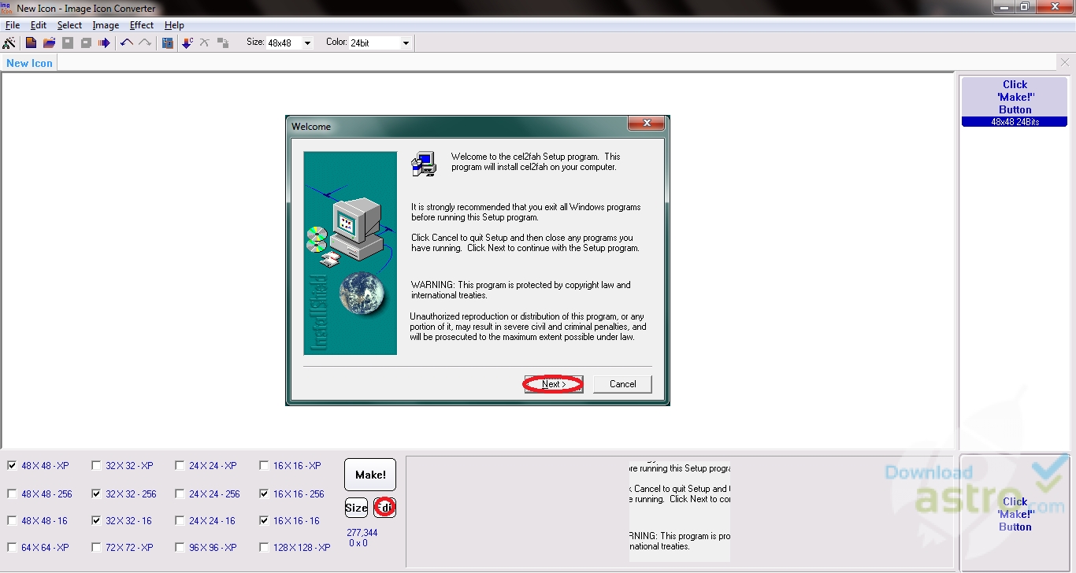This screenshot has height=573, width=1076.
Task: Create a new icon document
Action: [x=30, y=42]
